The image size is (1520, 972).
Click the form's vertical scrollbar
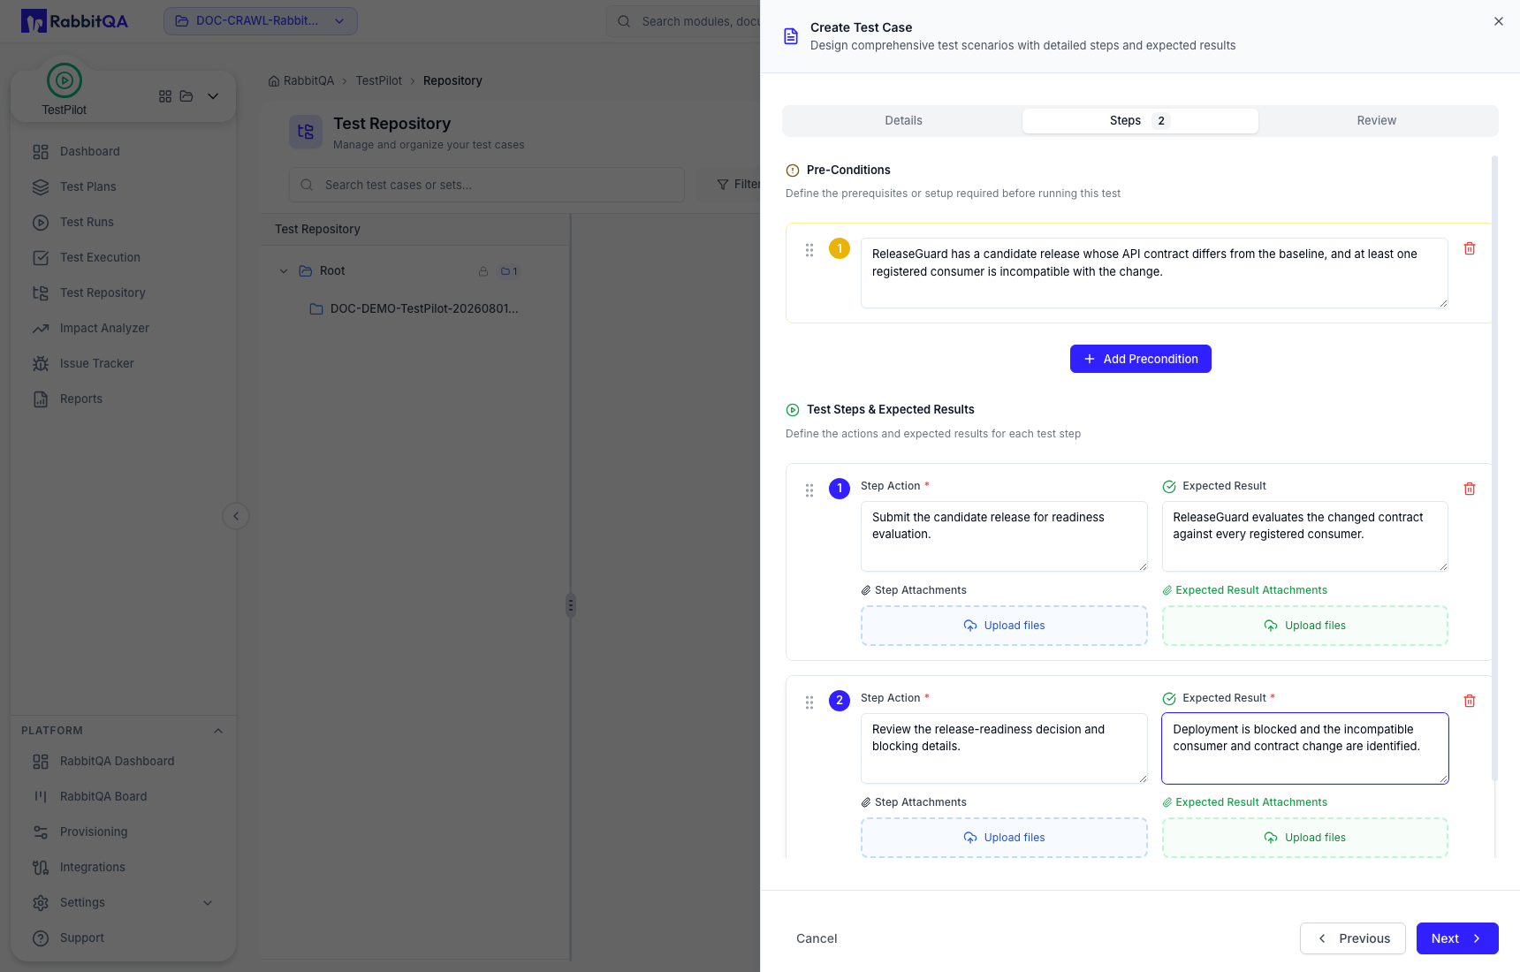[1494, 468]
